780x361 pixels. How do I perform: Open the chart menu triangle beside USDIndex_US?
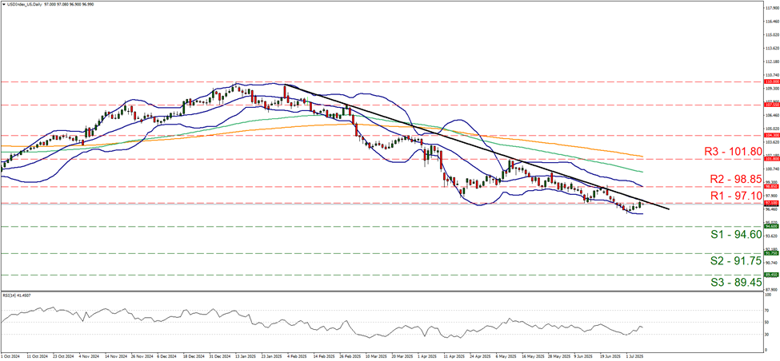point(5,5)
